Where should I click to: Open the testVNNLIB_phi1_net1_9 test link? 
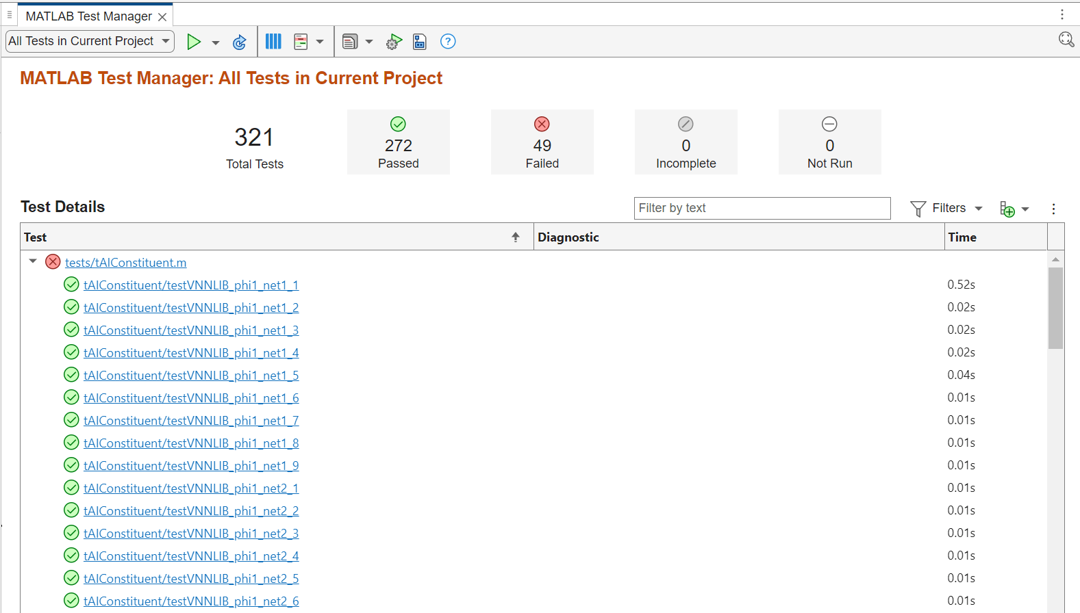point(191,466)
